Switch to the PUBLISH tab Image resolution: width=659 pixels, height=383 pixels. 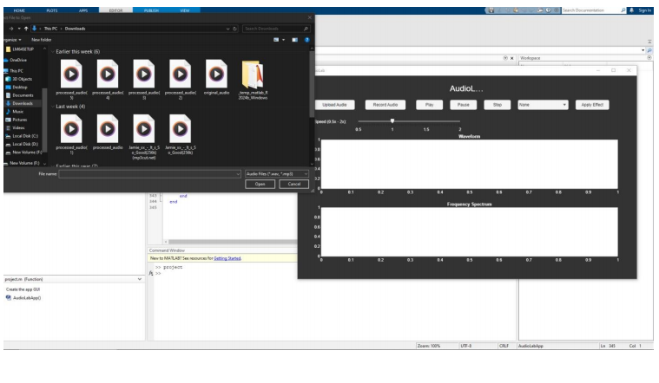pos(151,10)
